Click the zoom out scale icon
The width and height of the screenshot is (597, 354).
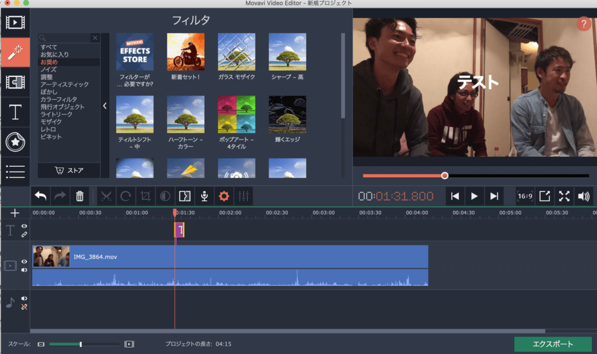pyautogui.click(x=41, y=344)
